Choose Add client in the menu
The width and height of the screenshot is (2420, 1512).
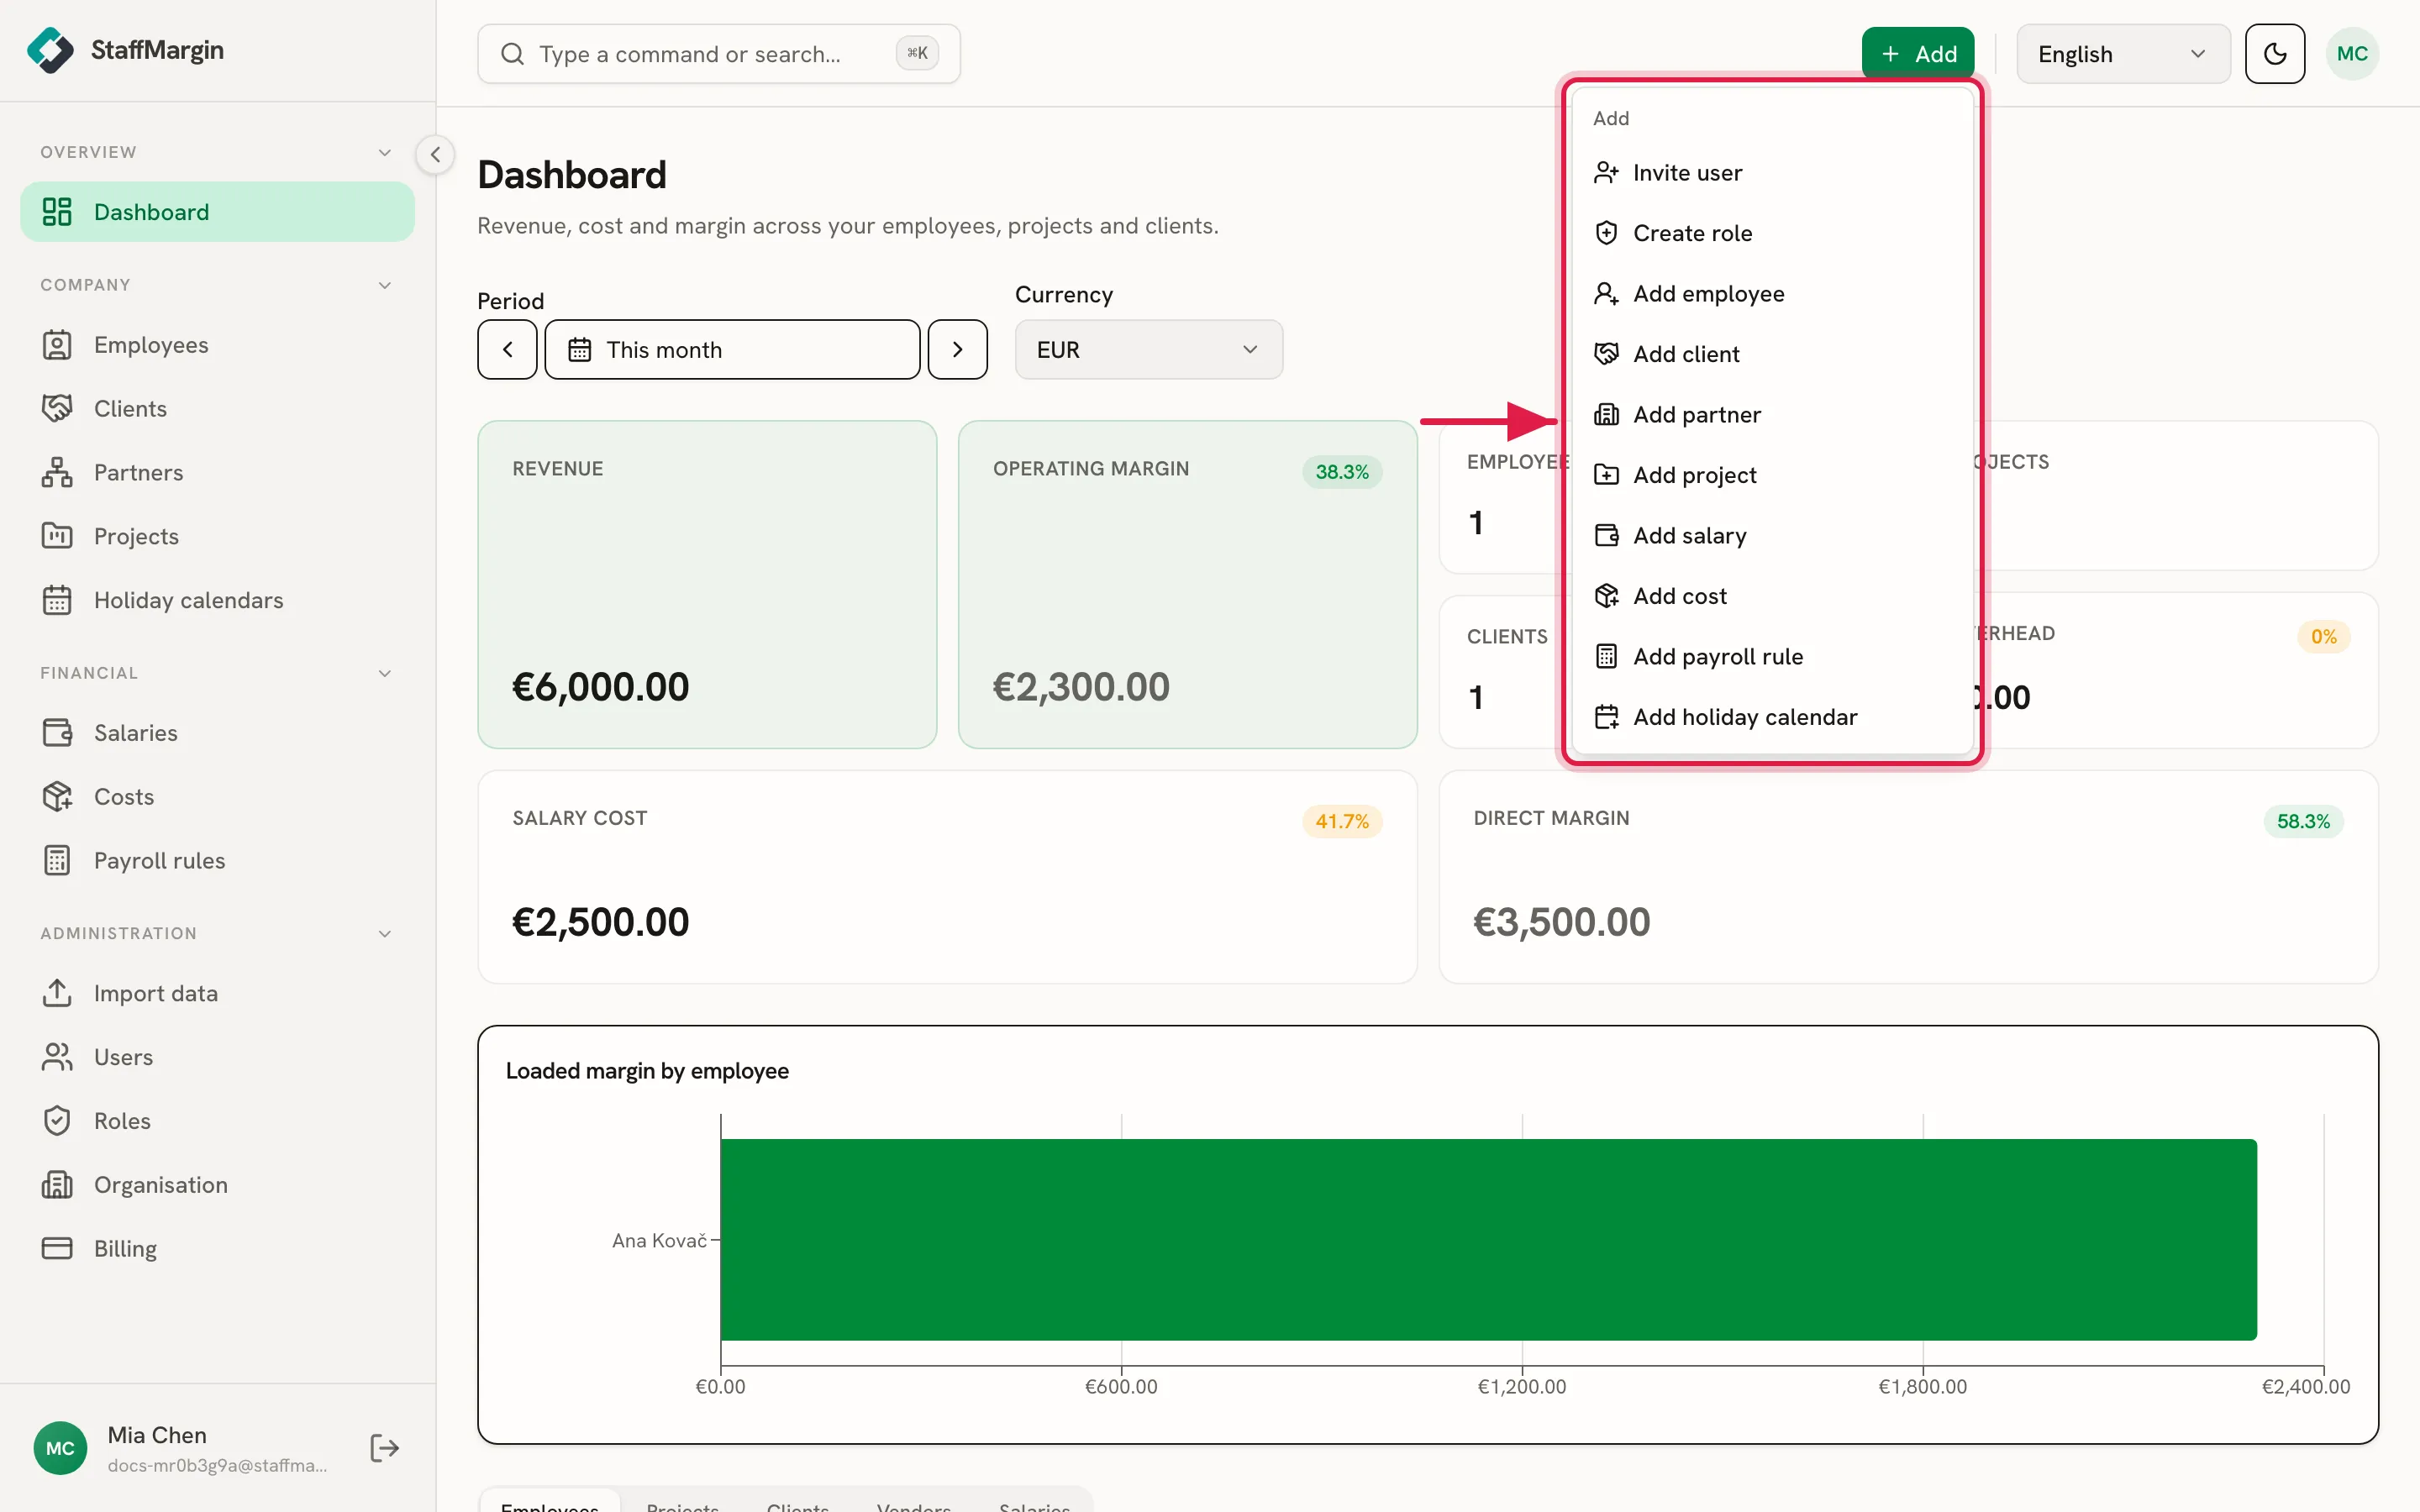(1772, 355)
